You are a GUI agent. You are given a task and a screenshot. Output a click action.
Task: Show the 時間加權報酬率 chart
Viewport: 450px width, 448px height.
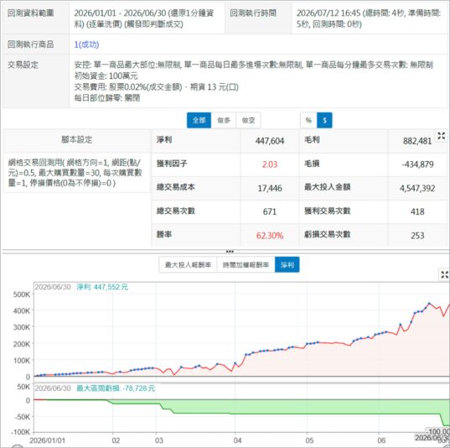pyautogui.click(x=246, y=264)
